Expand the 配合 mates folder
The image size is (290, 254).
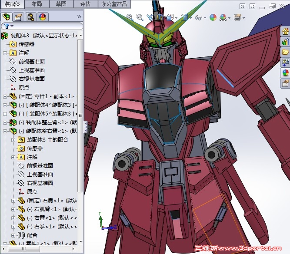point(13,235)
